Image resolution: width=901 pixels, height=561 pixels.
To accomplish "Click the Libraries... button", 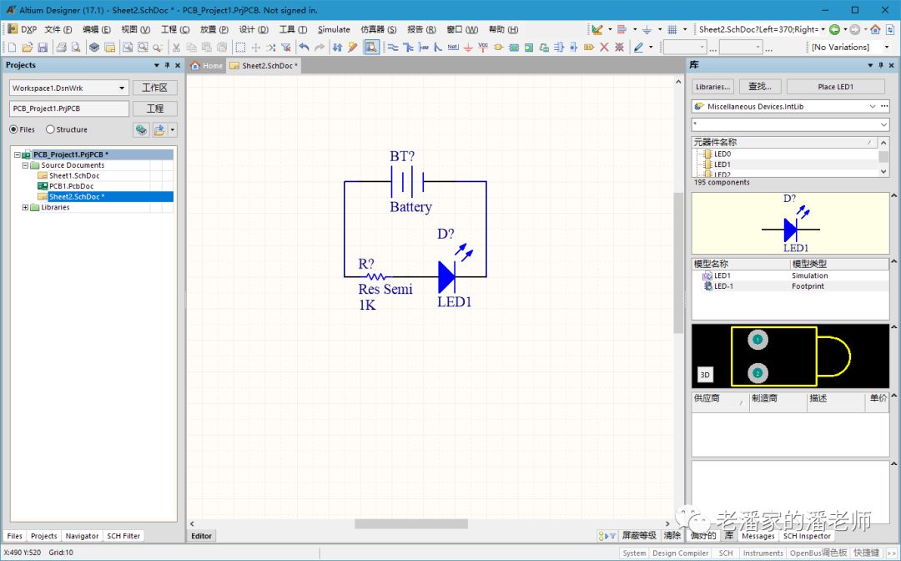I will pos(712,87).
